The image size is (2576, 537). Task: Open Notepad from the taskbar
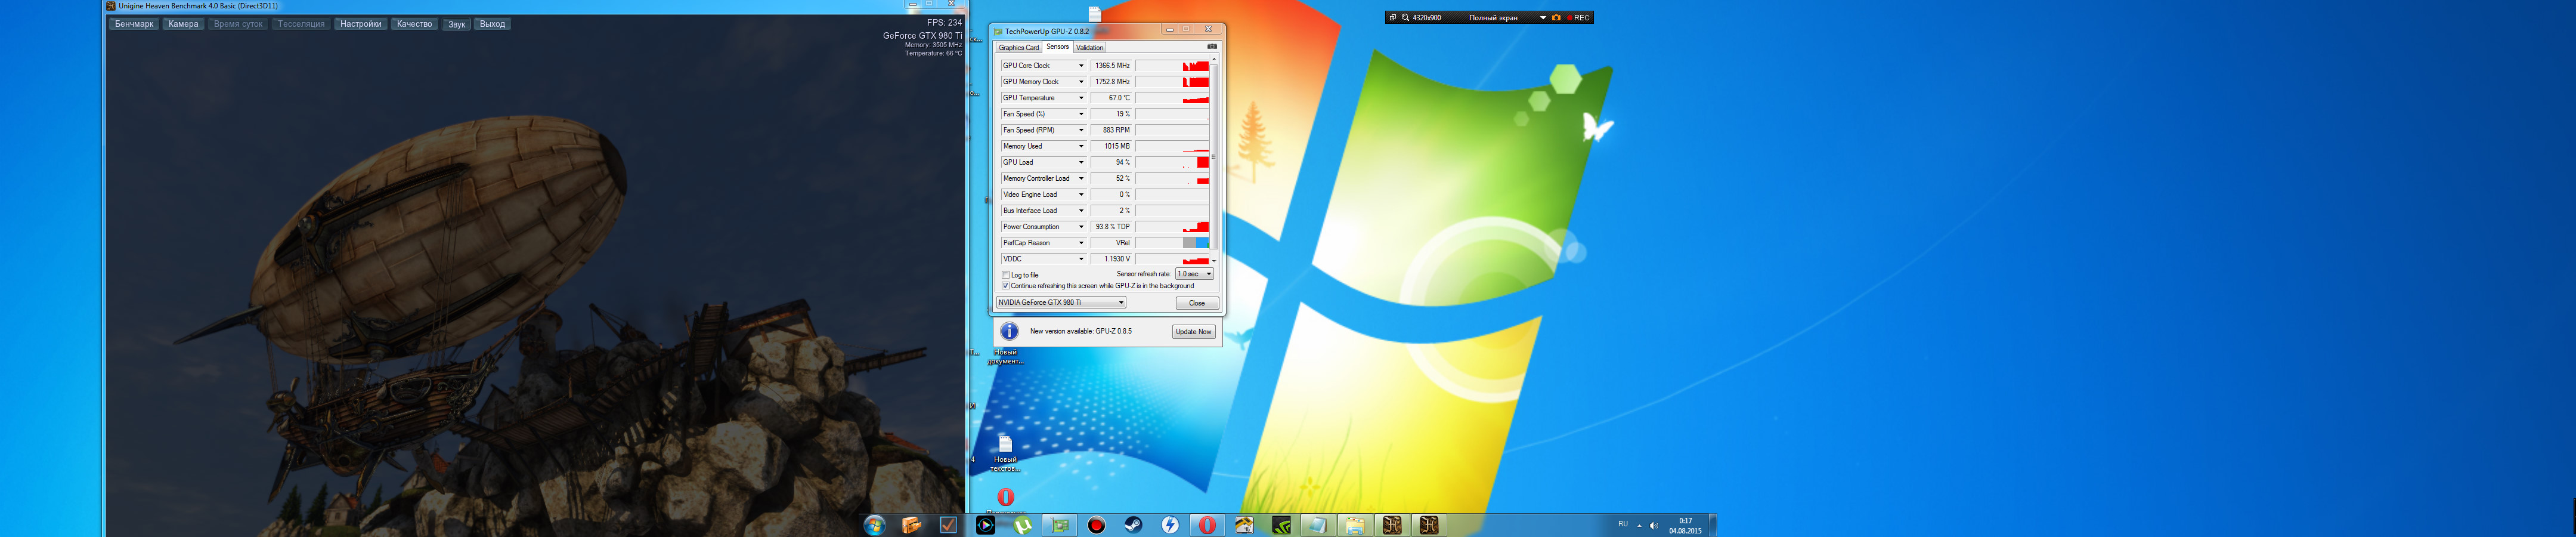[x=1318, y=525]
